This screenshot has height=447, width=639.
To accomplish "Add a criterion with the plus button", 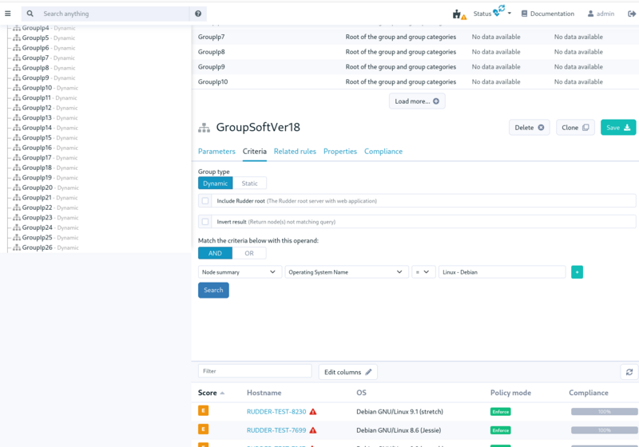I will tap(577, 272).
